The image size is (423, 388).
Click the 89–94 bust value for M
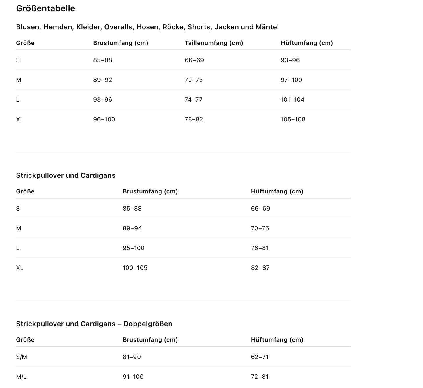[x=132, y=228]
